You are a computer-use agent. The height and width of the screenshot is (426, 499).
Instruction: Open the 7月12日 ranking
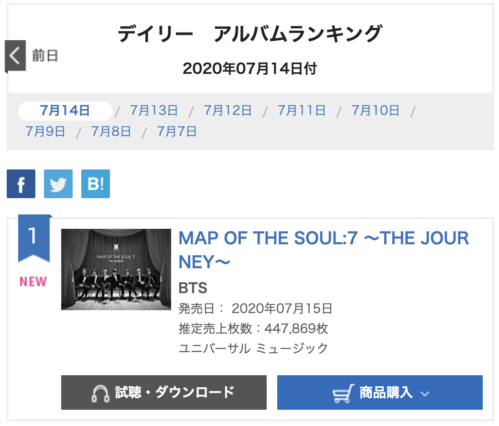click(x=228, y=111)
